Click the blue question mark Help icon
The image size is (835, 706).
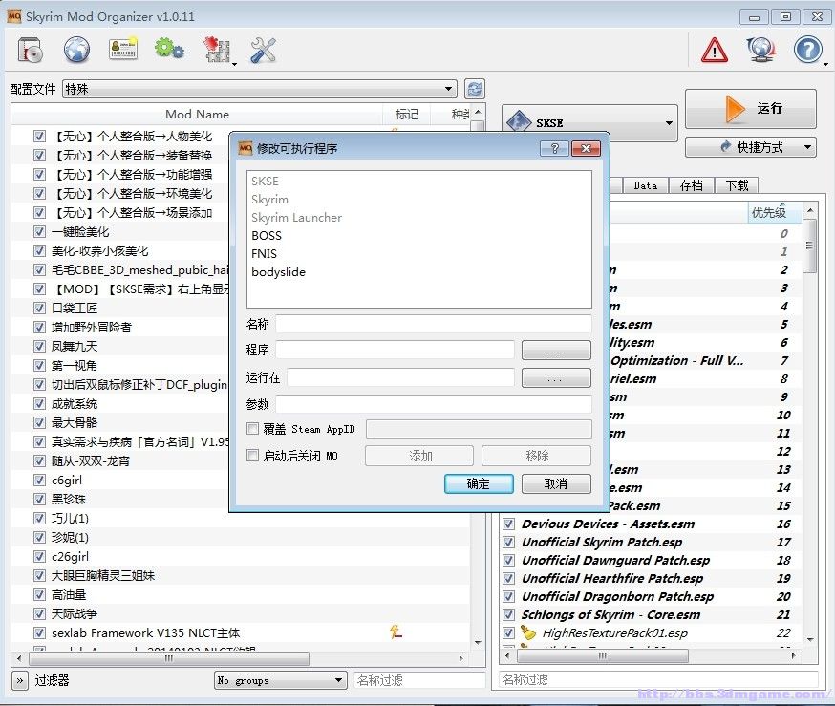coord(807,50)
